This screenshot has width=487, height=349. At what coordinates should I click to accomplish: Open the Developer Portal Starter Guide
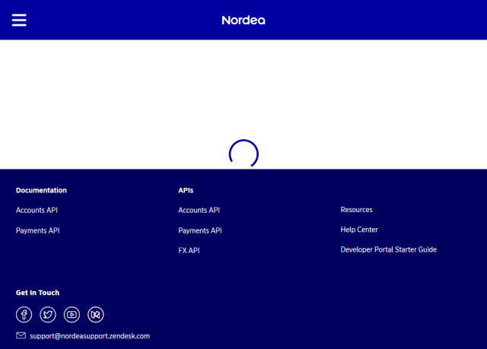(389, 249)
